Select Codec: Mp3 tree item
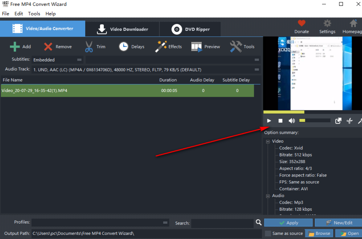The height and width of the screenshot is (239, 362). (x=291, y=203)
